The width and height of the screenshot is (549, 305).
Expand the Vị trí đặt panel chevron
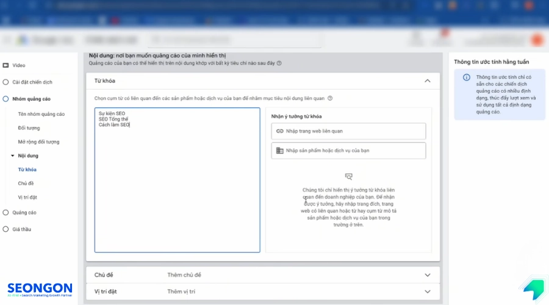click(428, 292)
